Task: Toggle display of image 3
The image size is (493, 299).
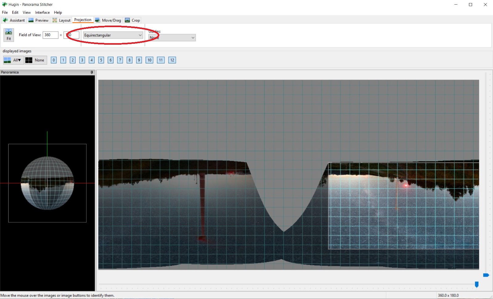Action: coord(82,60)
